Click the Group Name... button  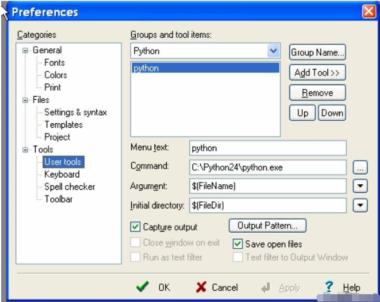click(x=318, y=52)
